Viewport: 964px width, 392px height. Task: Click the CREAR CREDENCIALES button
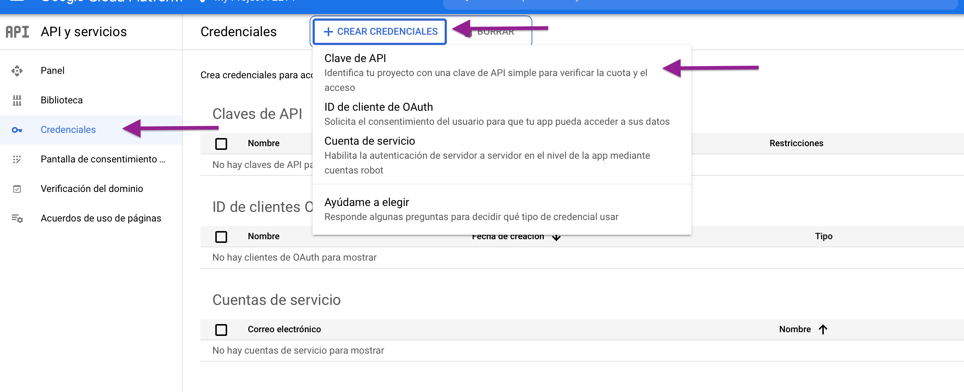click(x=380, y=32)
